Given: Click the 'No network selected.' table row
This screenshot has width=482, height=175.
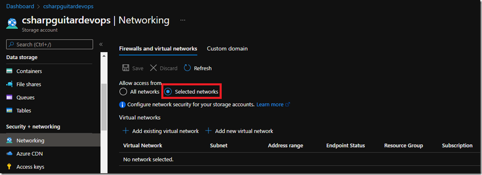Looking at the screenshot, I should coord(299,160).
